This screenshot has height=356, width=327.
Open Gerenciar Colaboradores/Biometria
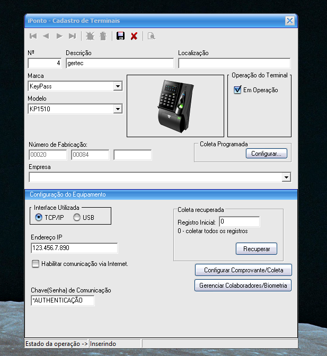click(243, 286)
